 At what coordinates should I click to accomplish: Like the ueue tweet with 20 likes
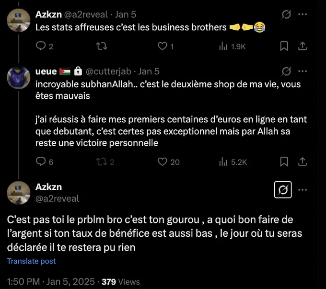tap(168, 162)
